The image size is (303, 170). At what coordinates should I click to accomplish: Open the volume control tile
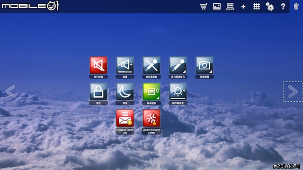(125, 65)
